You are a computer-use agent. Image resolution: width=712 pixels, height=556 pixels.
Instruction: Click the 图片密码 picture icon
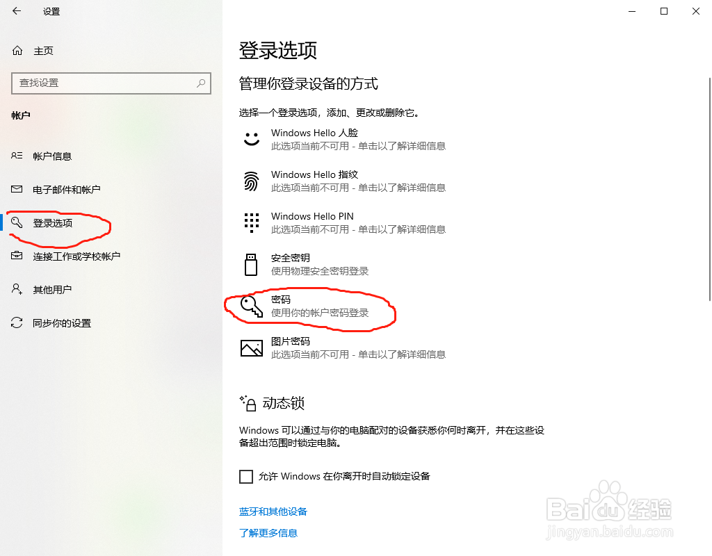click(x=252, y=348)
